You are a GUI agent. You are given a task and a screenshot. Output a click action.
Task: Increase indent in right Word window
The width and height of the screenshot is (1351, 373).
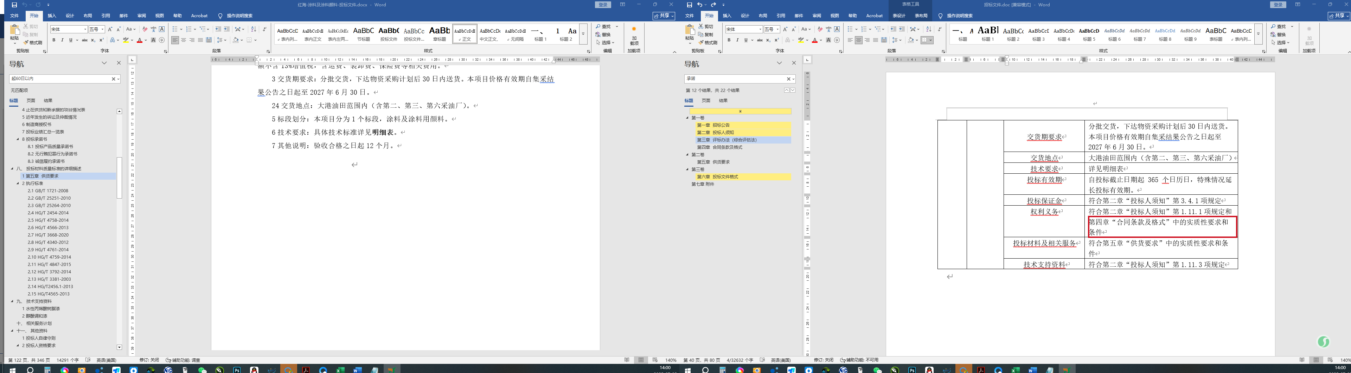point(902,29)
